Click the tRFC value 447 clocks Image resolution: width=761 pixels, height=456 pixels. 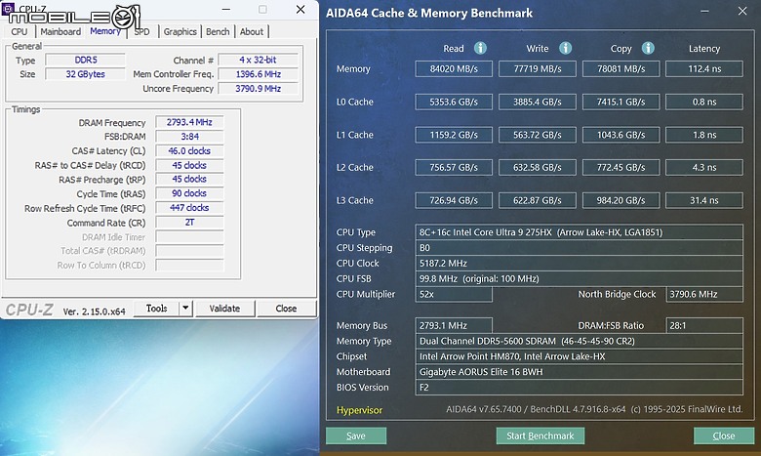coord(189,208)
